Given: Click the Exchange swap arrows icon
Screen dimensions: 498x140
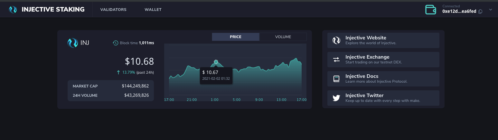Looking at the screenshot, I should pyautogui.click(x=336, y=60).
